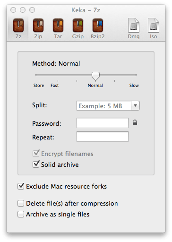Tick Archive as single files checkbox
The height and width of the screenshot is (242, 172).
pyautogui.click(x=21, y=214)
